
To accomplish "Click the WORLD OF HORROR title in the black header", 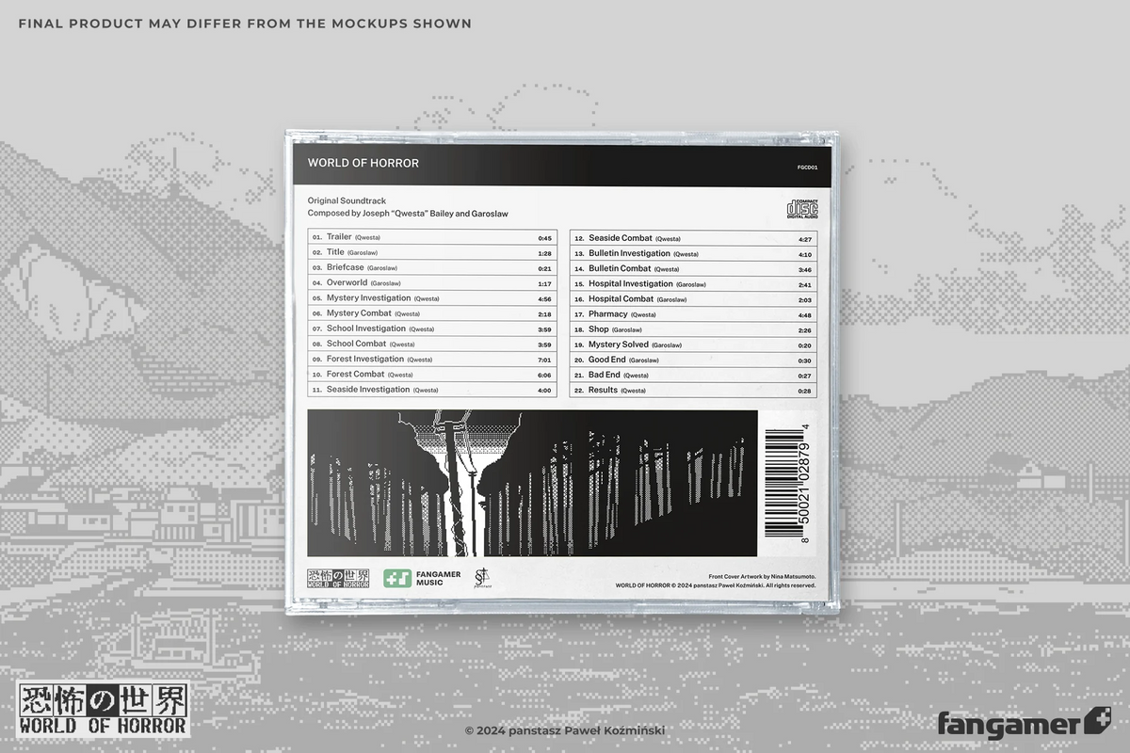I will tap(363, 163).
